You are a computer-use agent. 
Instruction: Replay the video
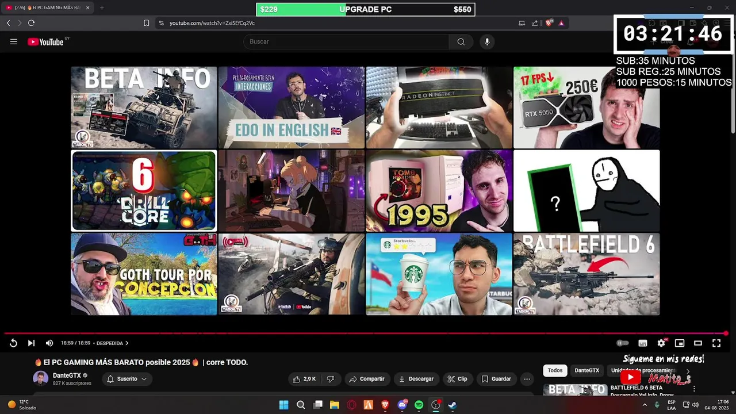[13, 343]
